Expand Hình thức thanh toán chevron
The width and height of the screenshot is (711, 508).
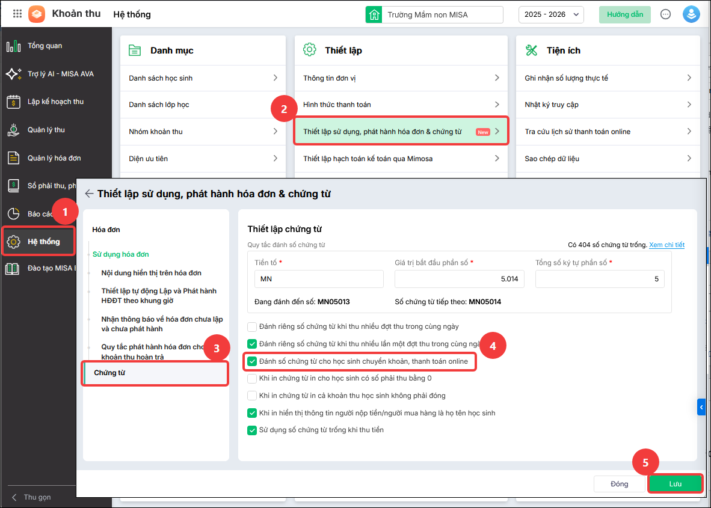coord(497,105)
